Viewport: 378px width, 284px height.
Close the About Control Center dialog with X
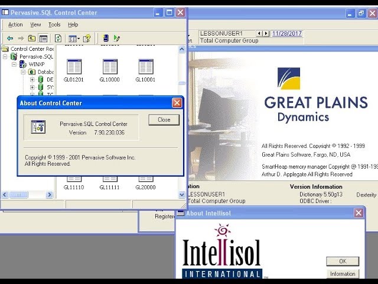pyautogui.click(x=177, y=103)
